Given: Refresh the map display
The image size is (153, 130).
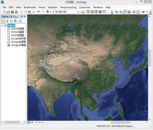Looking at the screenshot, I should coord(37,122).
